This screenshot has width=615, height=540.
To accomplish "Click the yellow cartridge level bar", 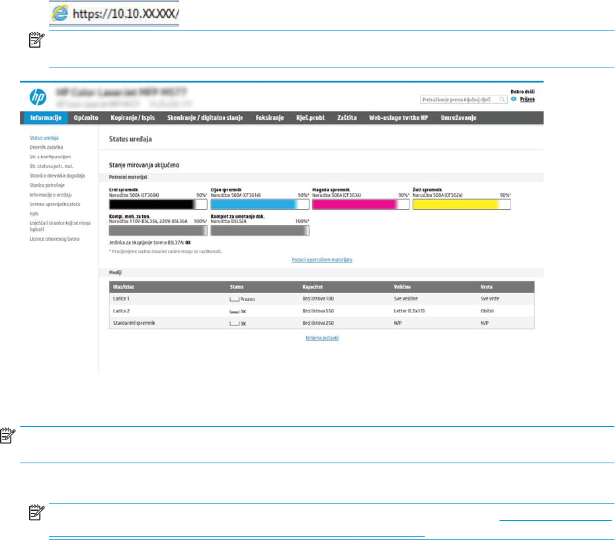I will click(x=462, y=204).
